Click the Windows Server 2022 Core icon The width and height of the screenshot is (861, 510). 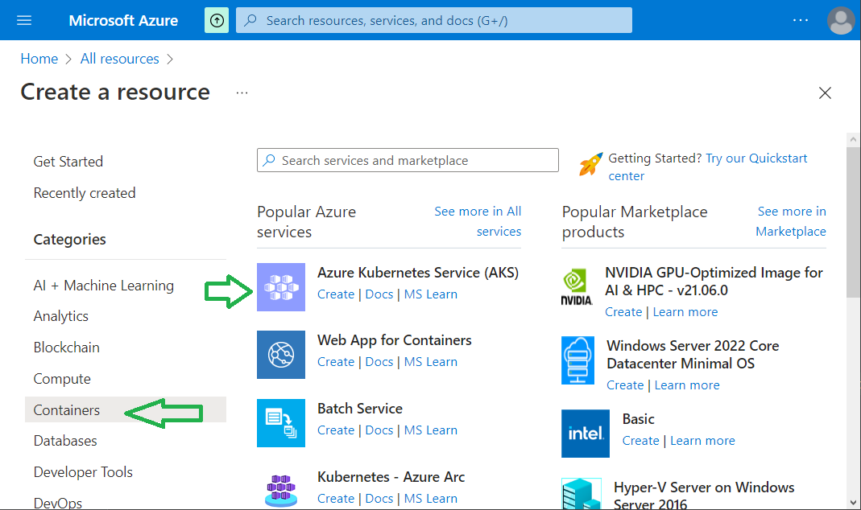click(x=577, y=360)
